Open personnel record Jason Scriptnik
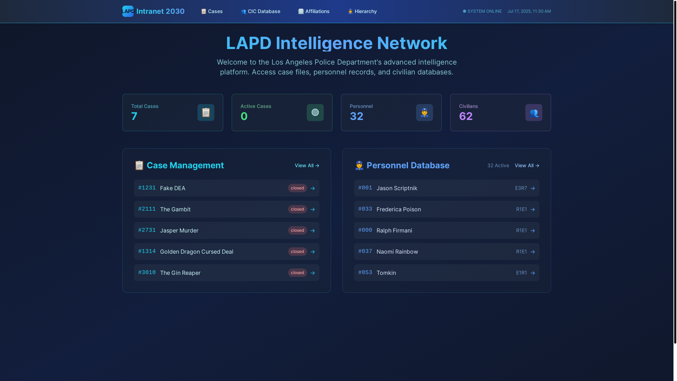This screenshot has height=381, width=677. click(x=447, y=188)
